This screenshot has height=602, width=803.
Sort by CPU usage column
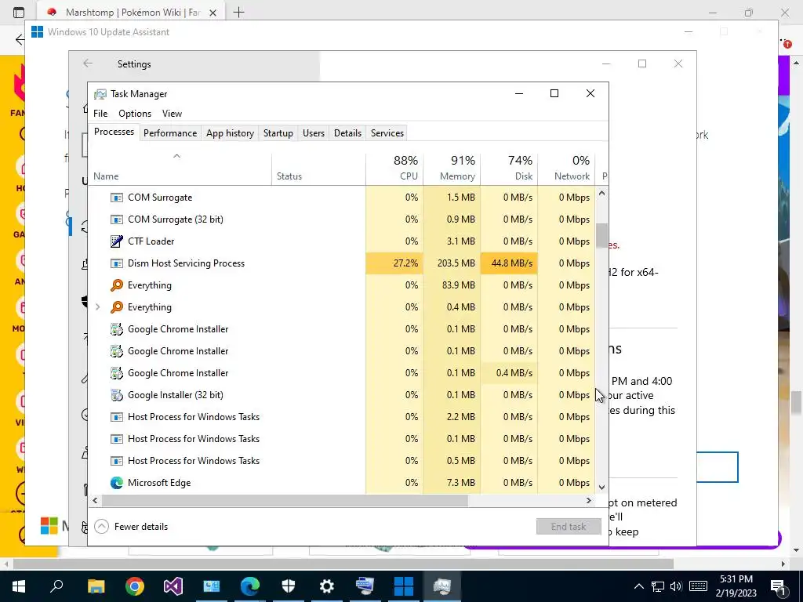394,169
